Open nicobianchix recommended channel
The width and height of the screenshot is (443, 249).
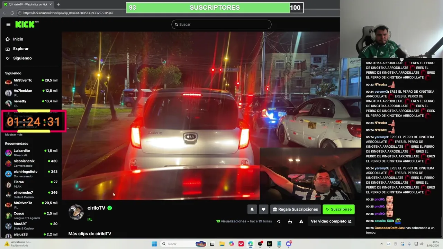point(31,163)
